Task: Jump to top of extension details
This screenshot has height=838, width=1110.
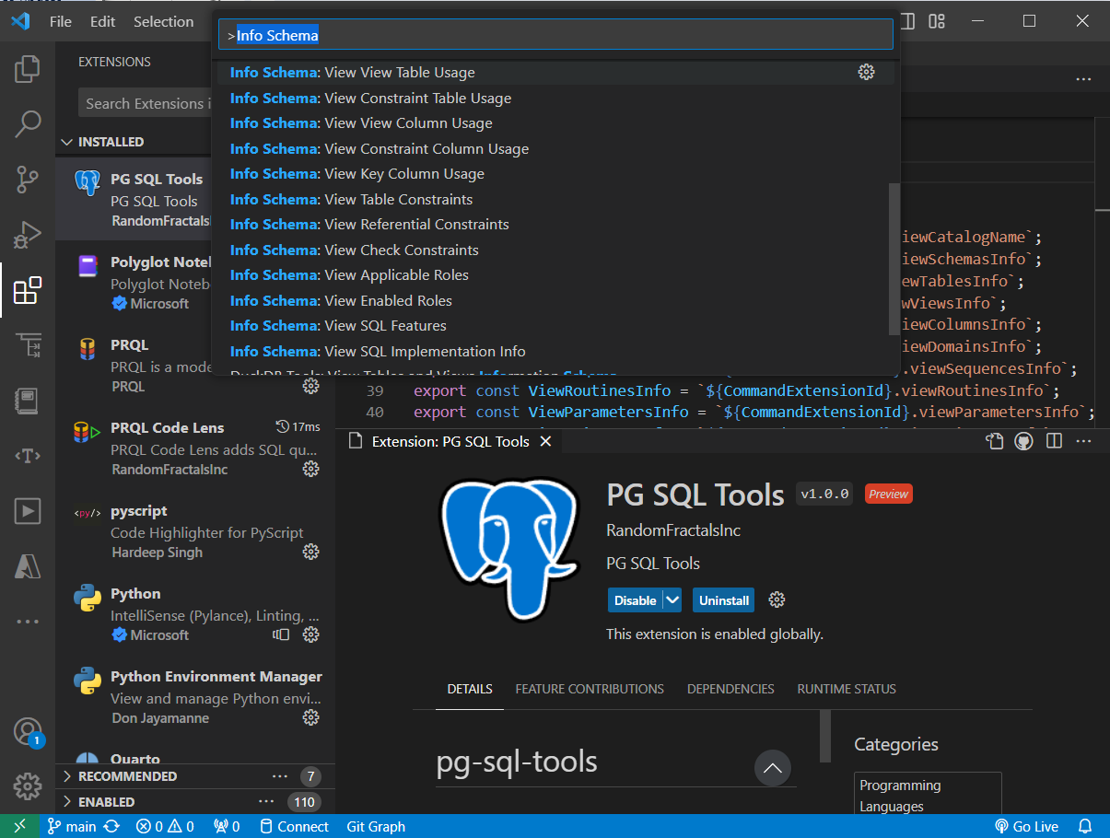Action: coord(772,768)
